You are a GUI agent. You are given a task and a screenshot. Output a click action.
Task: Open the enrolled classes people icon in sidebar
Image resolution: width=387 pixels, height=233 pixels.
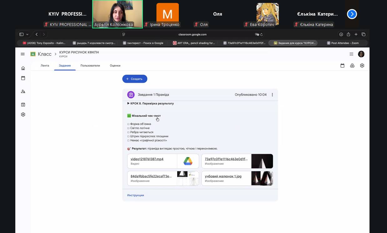click(x=23, y=92)
